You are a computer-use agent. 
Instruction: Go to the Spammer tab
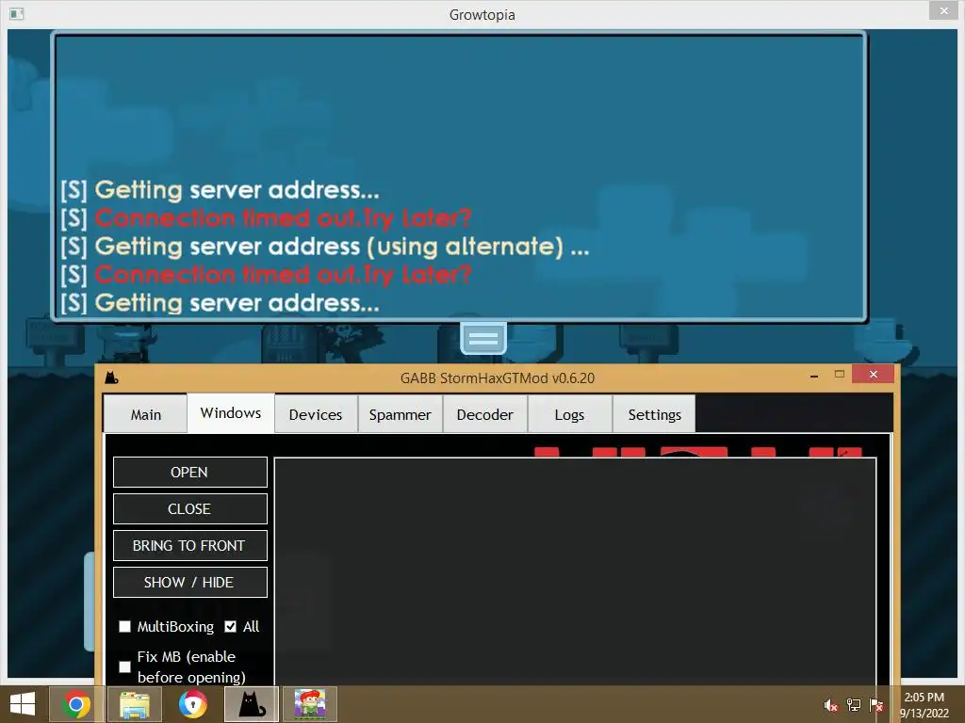(400, 415)
